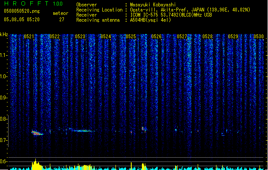Click the 0530 time marker

[x=259, y=37]
